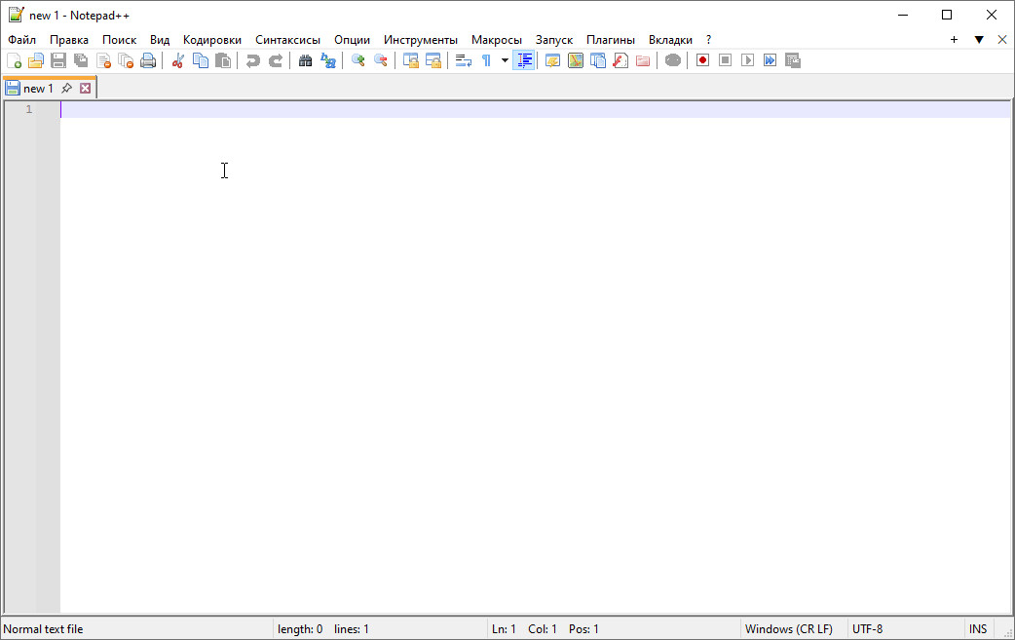Screen dimensions: 1015x640
Task: Click the Find binoculars icon
Action: tap(305, 60)
